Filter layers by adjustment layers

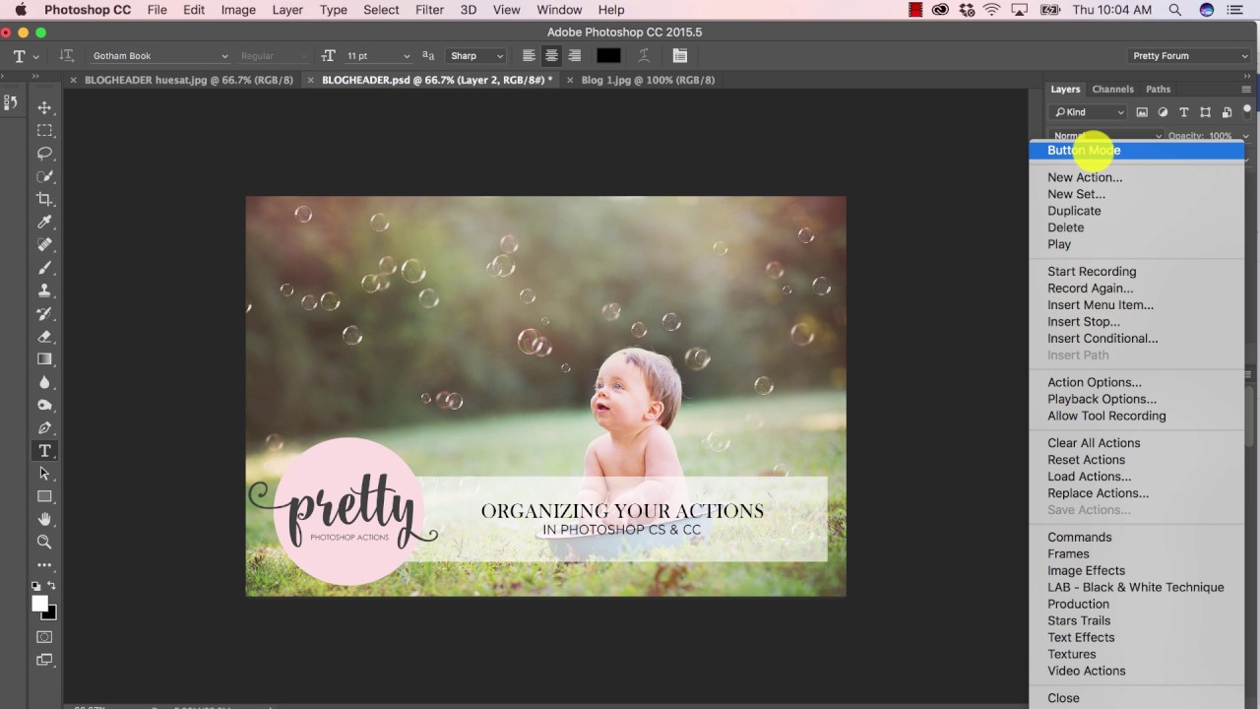[1163, 112]
